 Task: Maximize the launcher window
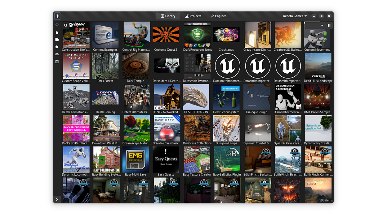coord(322,16)
